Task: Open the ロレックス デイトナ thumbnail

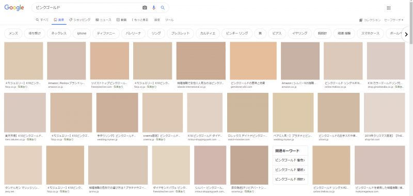Action: [x=248, y=112]
